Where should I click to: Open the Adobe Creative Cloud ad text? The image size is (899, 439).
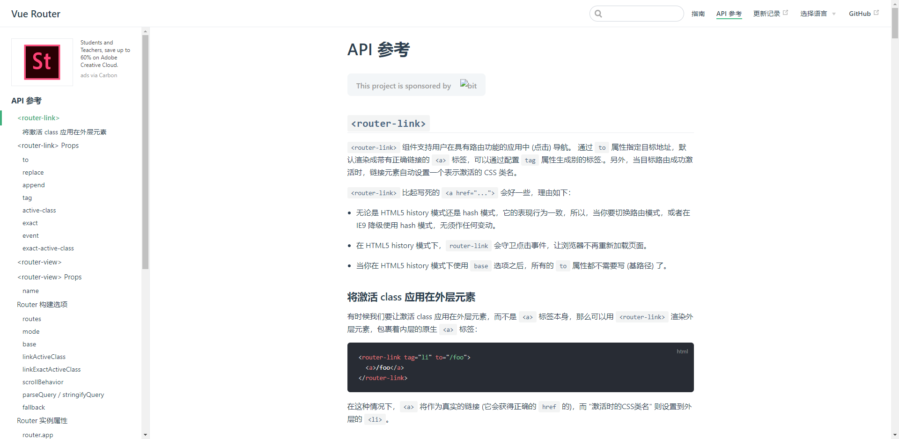coord(105,54)
